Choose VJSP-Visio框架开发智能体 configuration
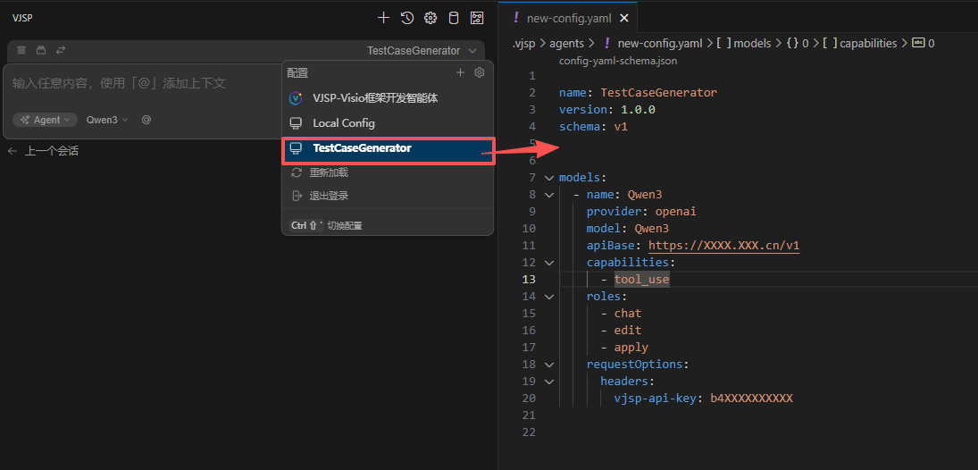 (374, 98)
